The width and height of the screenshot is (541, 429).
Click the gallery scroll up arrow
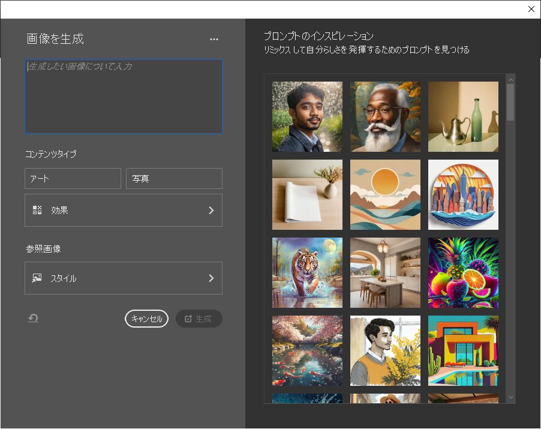(511, 80)
